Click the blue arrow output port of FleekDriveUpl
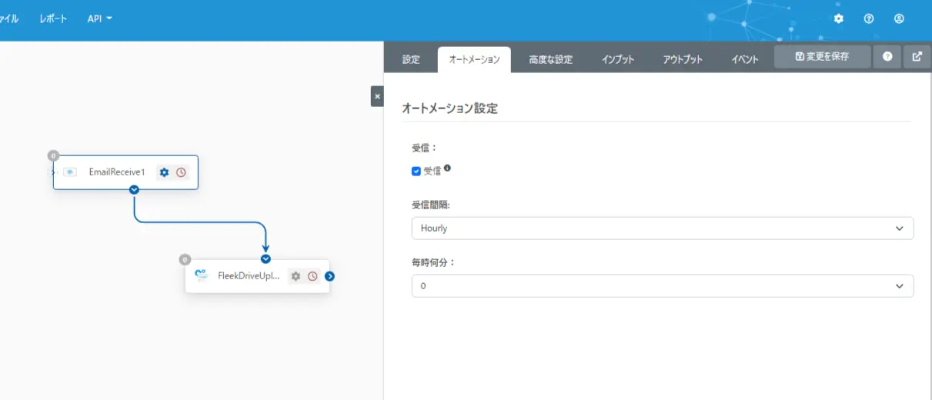Screen dimensions: 932x400 pyautogui.click(x=329, y=276)
